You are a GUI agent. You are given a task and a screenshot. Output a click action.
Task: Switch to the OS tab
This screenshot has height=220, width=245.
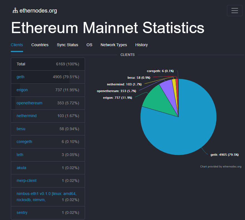point(89,45)
